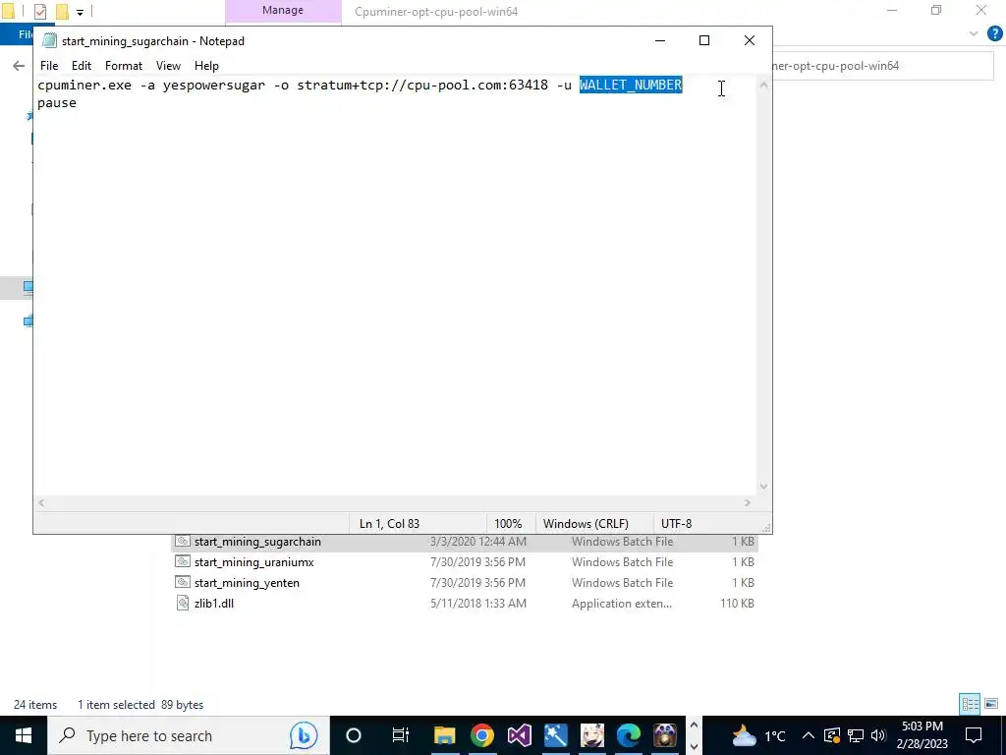The height and width of the screenshot is (755, 1006).
Task: Open the magic wand app on taskbar
Action: pos(555,735)
